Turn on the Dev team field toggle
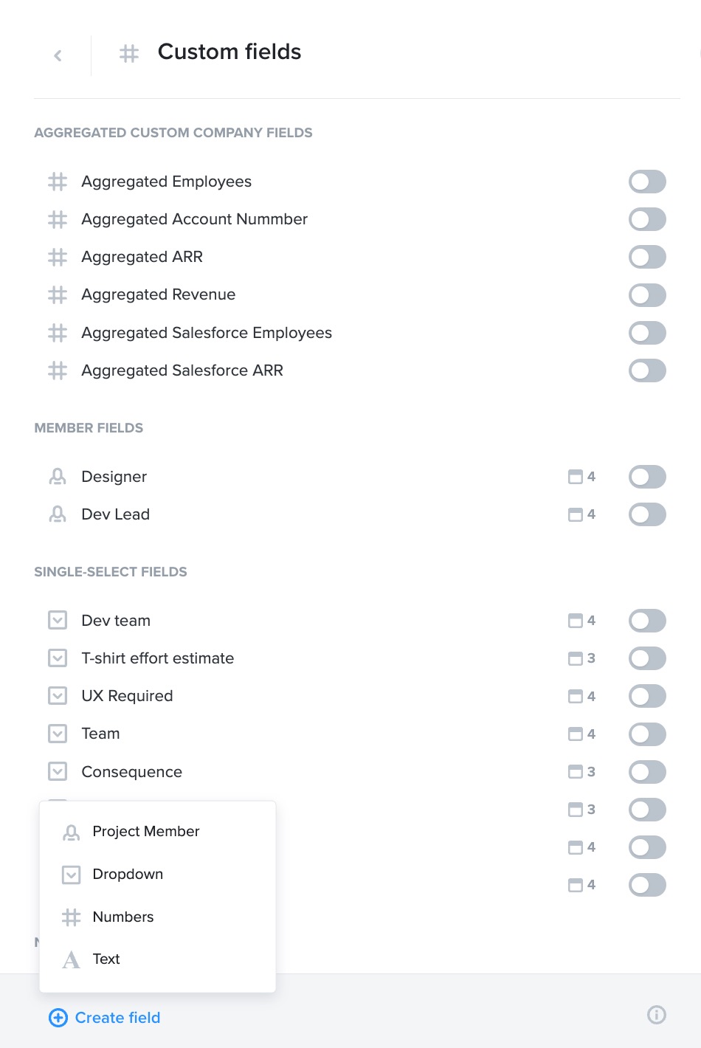This screenshot has width=701, height=1048. (647, 621)
